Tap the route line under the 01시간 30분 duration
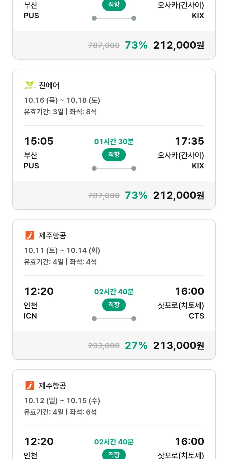Viewport: 228px width, 459px height. 114,168
